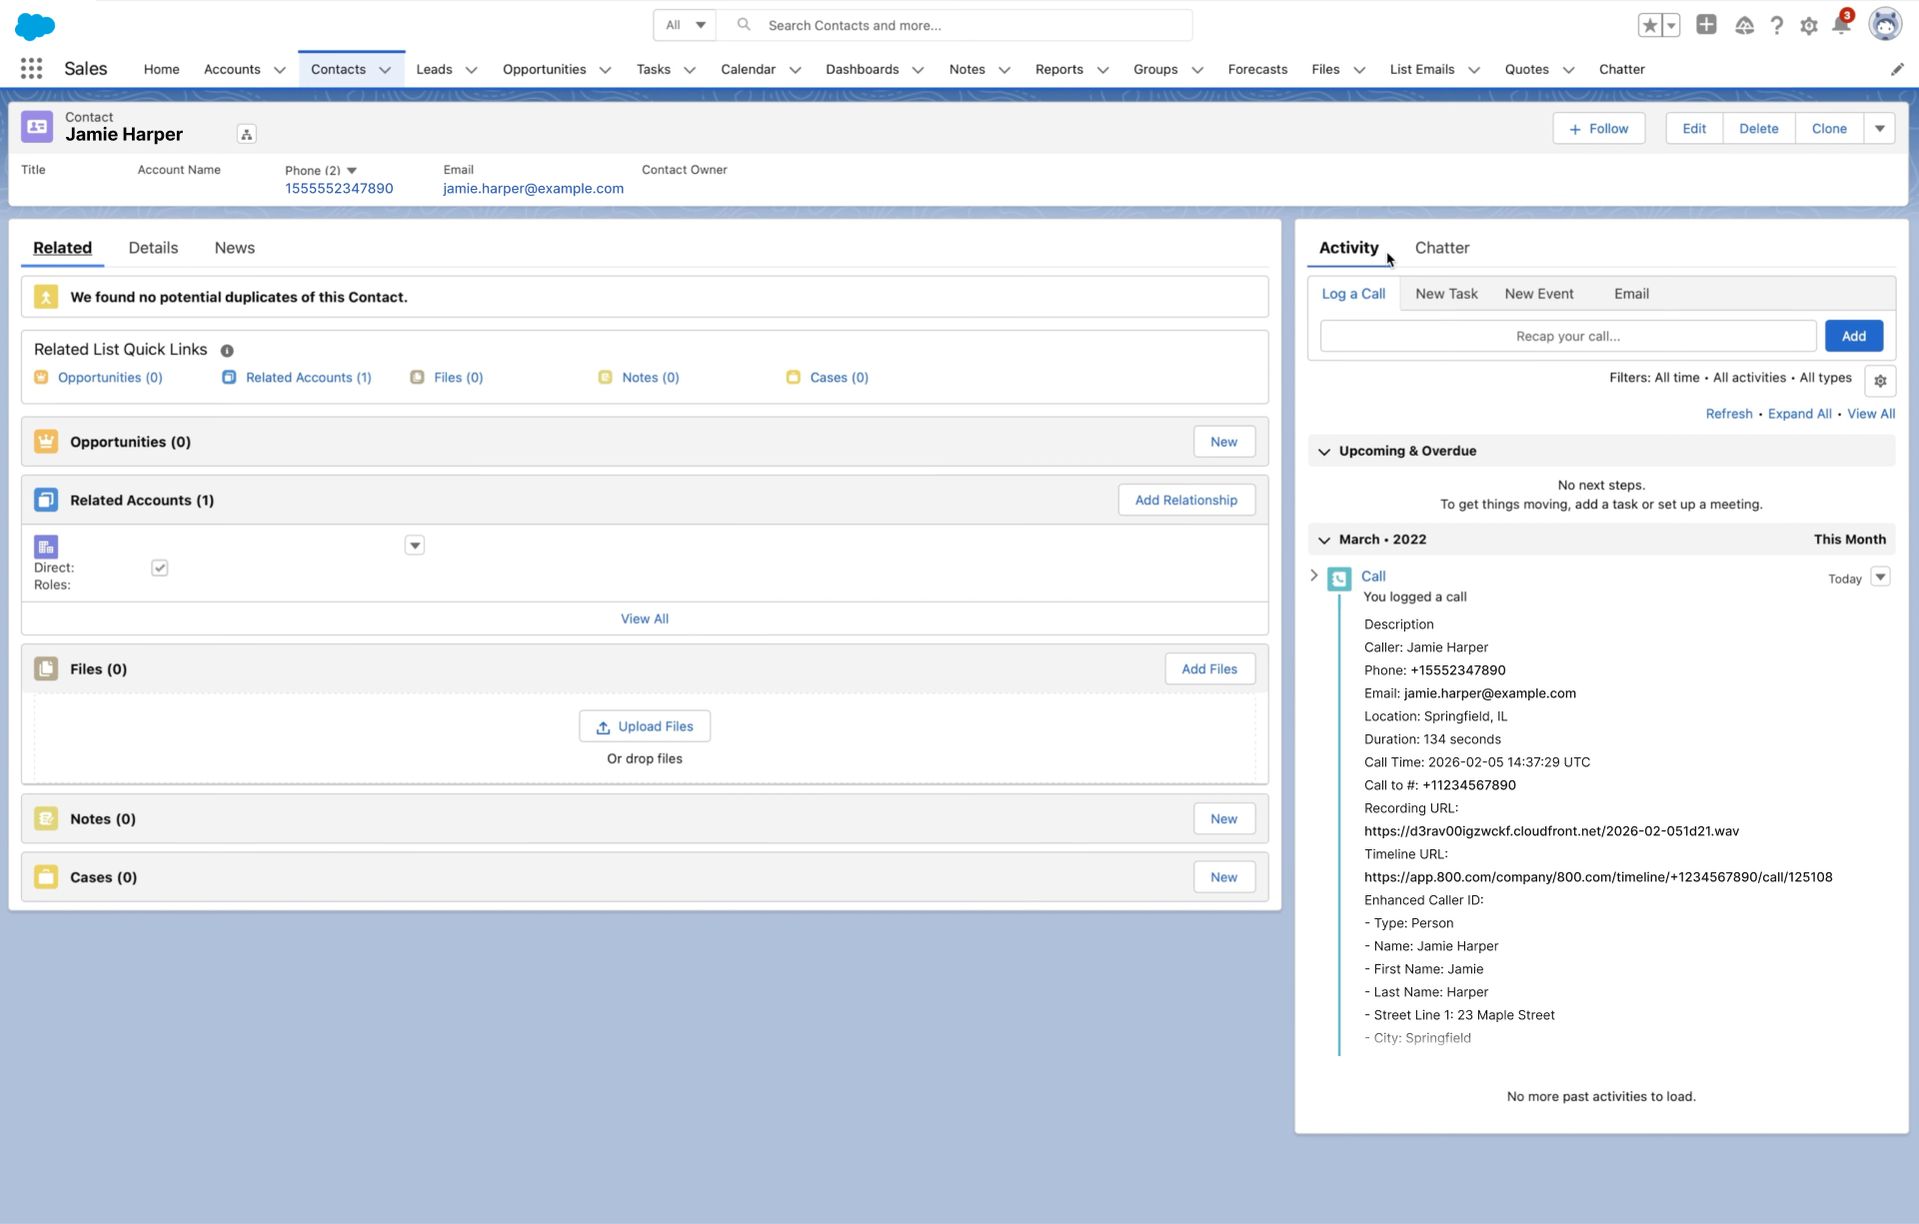
Task: Click the Edit button
Action: [x=1694, y=128]
